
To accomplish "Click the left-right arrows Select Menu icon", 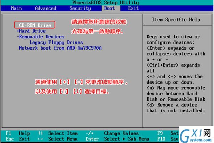I will point(40,139).
